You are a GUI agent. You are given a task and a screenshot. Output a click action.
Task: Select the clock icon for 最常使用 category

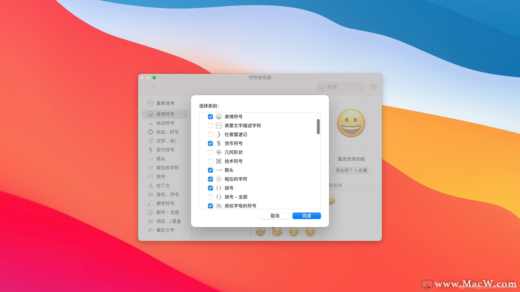coord(151,103)
